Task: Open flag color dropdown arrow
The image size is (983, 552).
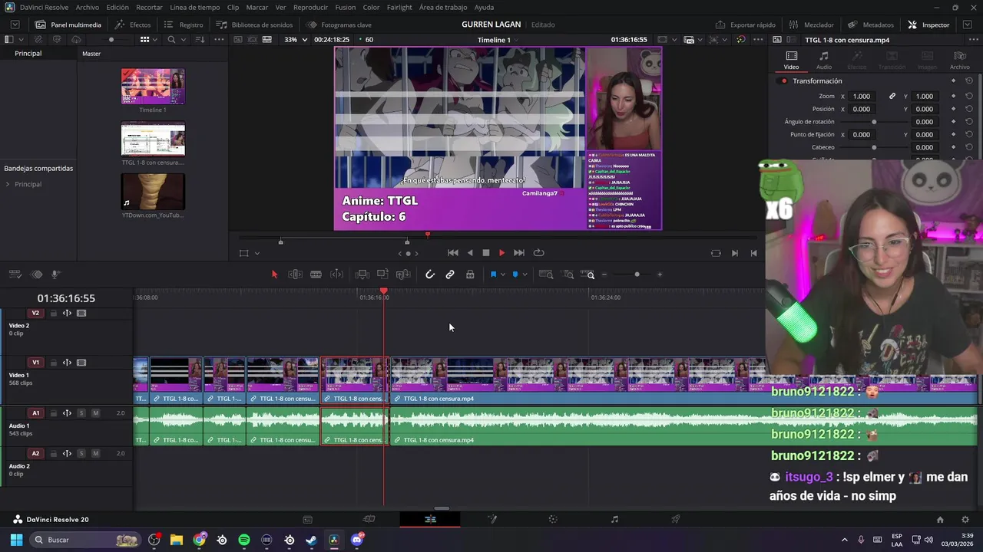Action: pos(503,274)
